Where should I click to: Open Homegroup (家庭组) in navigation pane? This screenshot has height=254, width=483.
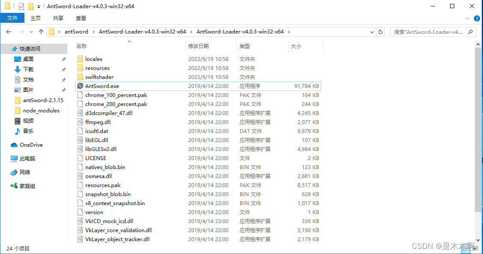tap(27, 186)
